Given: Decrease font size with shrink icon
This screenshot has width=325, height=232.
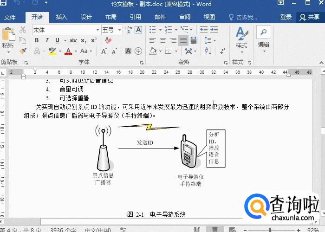Looking at the screenshot, I should point(114,51).
